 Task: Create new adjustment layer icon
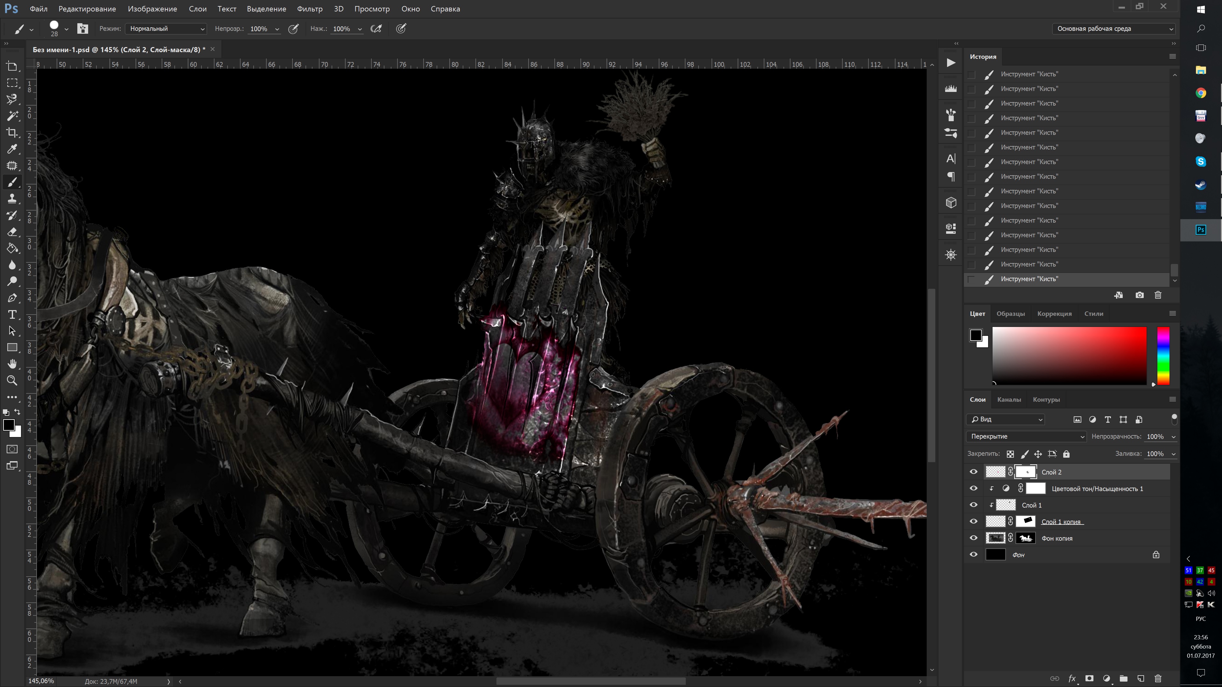[x=1106, y=678]
